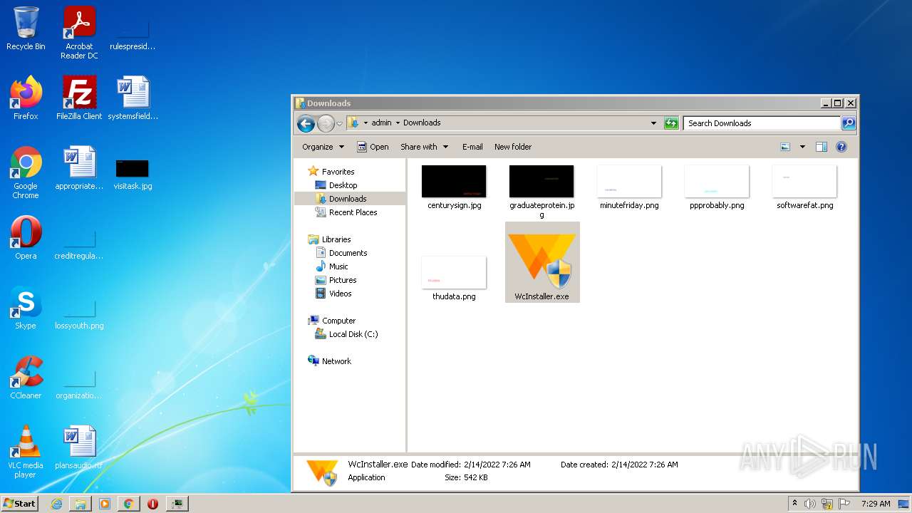Click the taskbar clock showing 7:29 AM

876,504
